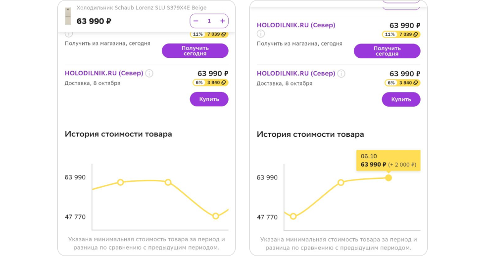Click info icon beside right delivery HOLODILNIK.RU (Север)
The height and width of the screenshot is (256, 485).
pyautogui.click(x=341, y=74)
